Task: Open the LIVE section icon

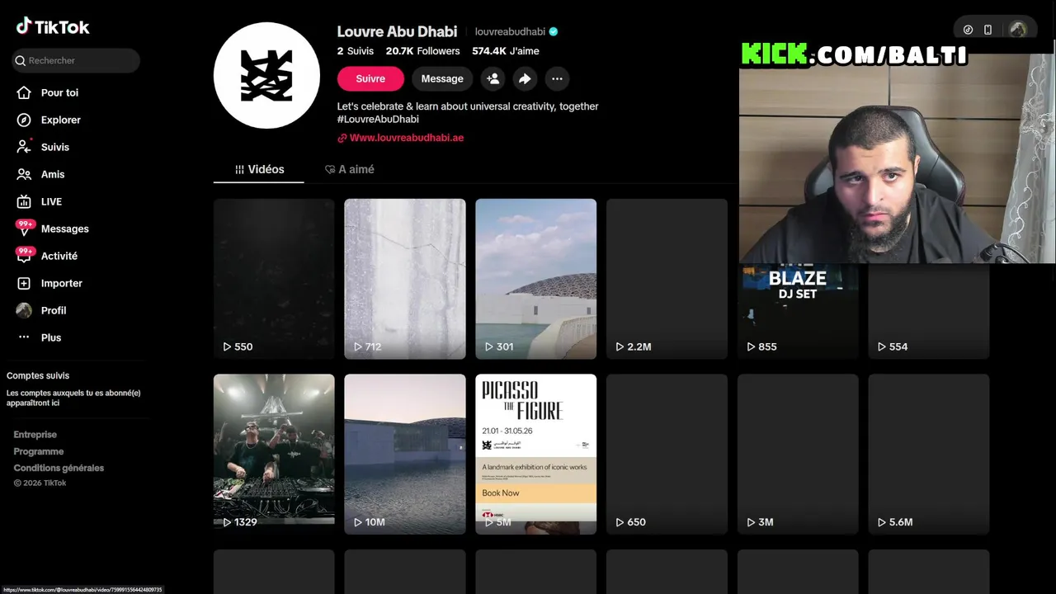Action: (24, 201)
